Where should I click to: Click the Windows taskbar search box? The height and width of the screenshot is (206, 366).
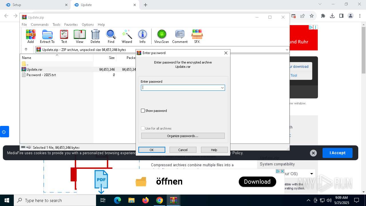coord(55,200)
